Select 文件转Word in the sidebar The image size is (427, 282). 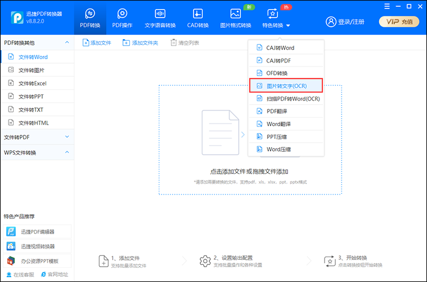click(37, 57)
